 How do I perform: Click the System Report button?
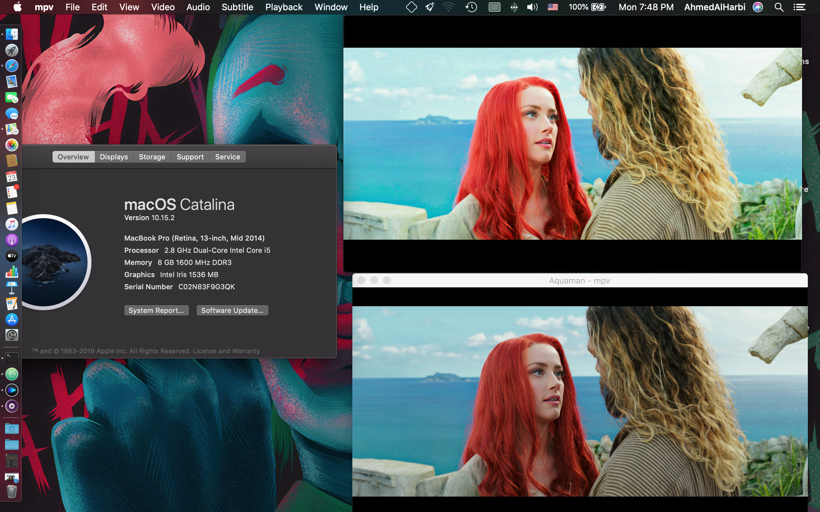tap(156, 310)
